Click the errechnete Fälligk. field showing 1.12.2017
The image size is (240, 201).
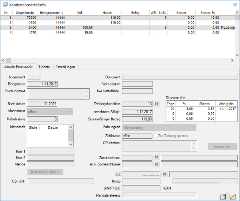click(x=138, y=112)
